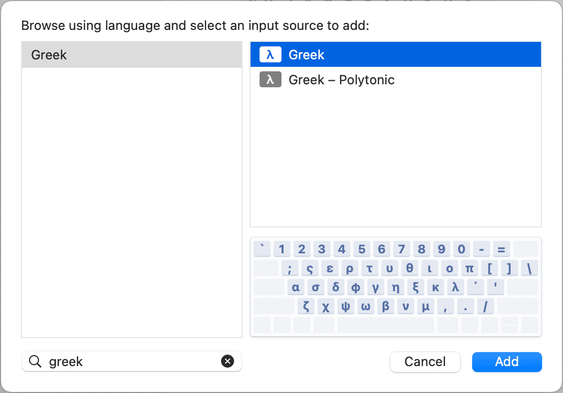The image size is (563, 393).
Task: Select the Greek – Polytonic input source
Action: coord(396,80)
